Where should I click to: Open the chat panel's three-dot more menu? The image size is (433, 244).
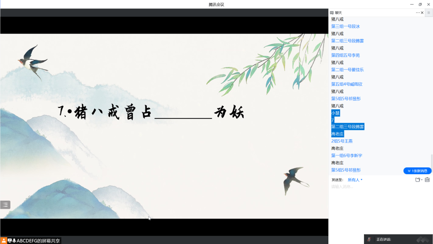point(417,13)
